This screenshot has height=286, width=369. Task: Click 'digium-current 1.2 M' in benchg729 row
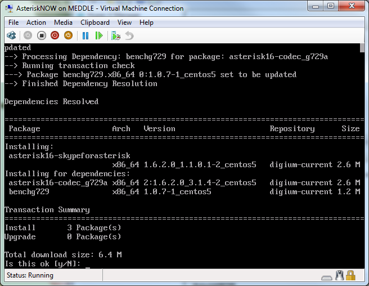315,192
